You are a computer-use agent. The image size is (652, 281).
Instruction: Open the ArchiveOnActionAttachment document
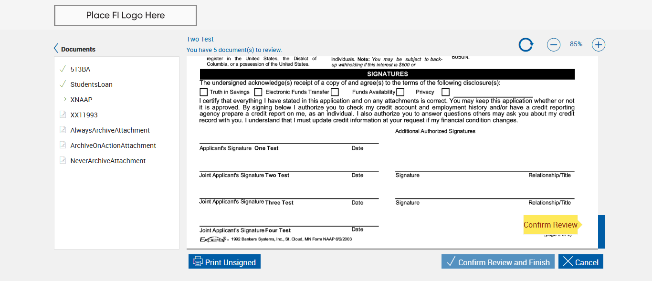click(x=113, y=146)
